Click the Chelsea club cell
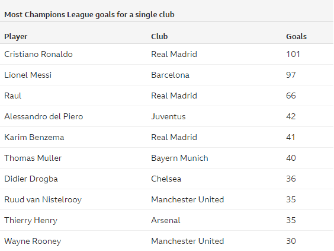The height and width of the screenshot is (251, 334). pyautogui.click(x=166, y=179)
